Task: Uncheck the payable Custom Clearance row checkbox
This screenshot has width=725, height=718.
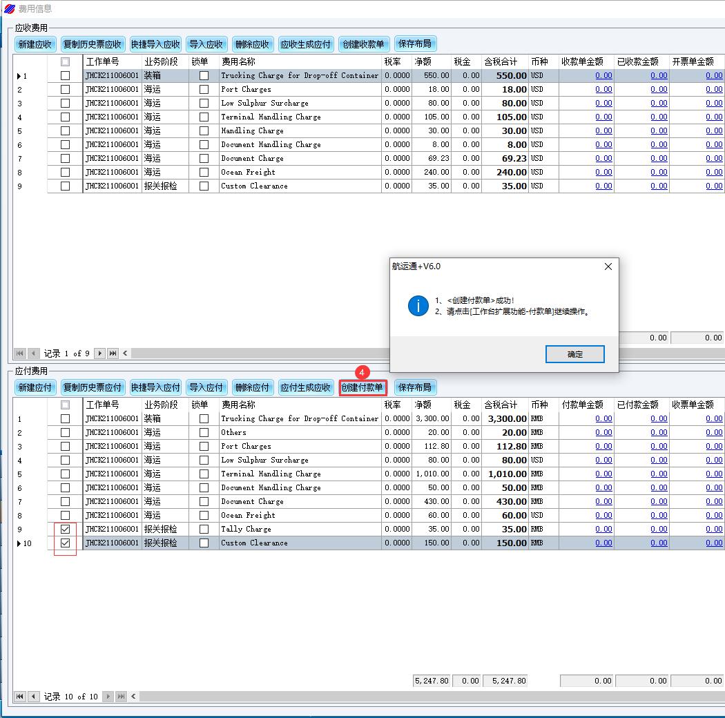Action: (x=66, y=543)
